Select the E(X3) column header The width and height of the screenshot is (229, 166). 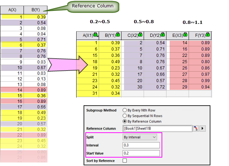(178, 35)
